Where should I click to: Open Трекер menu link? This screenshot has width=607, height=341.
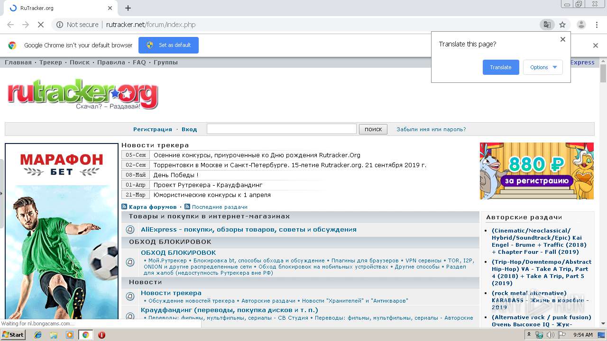pyautogui.click(x=51, y=62)
